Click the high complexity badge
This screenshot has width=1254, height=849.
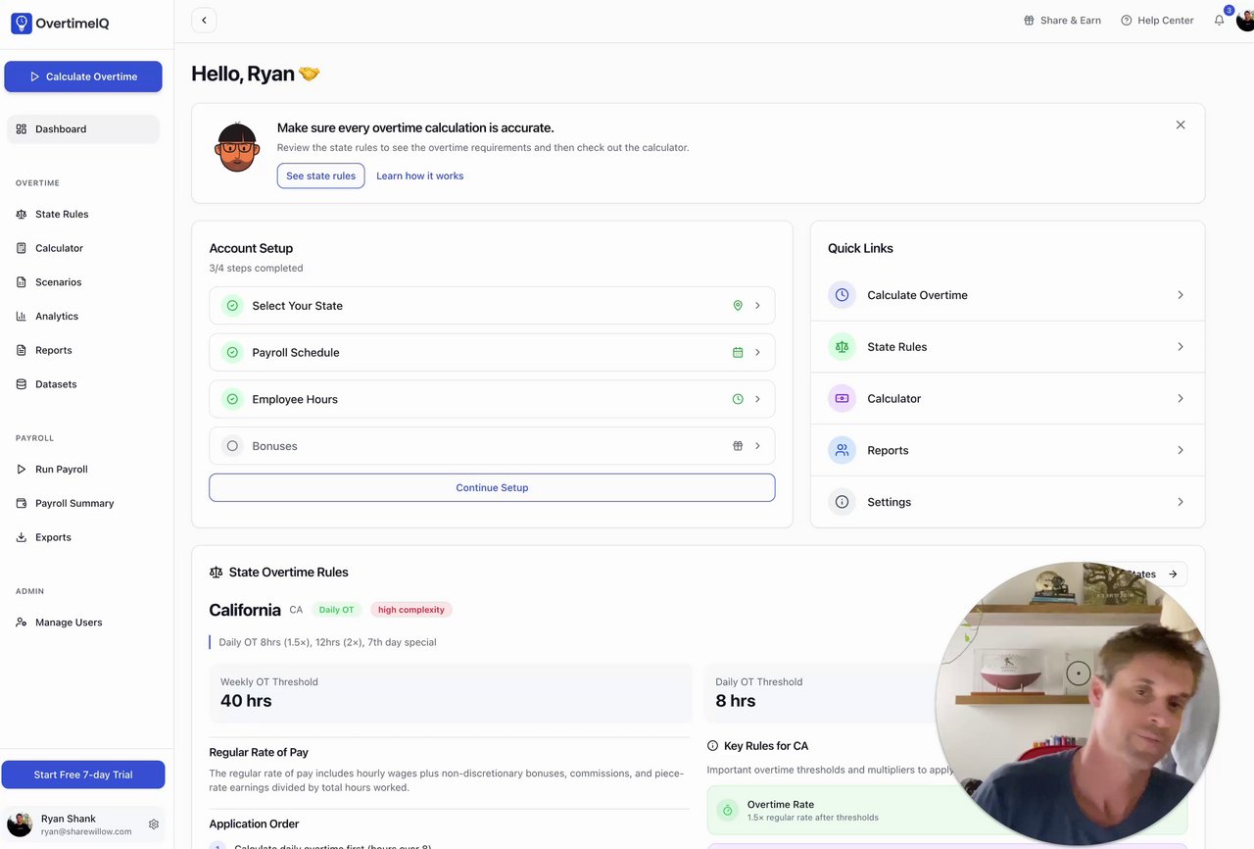tap(411, 610)
